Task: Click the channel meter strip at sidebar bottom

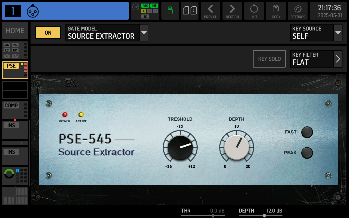Action: [15, 196]
